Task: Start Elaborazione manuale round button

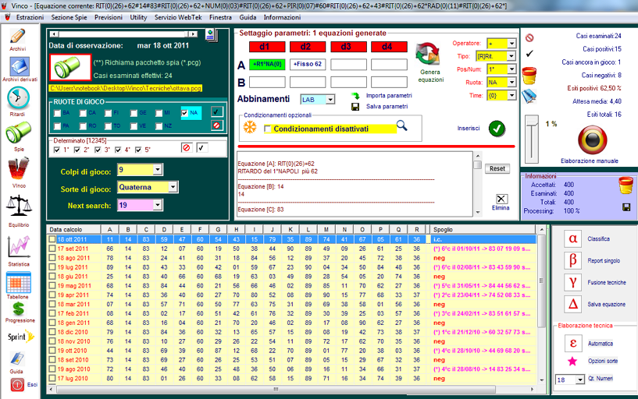Action: (x=592, y=140)
